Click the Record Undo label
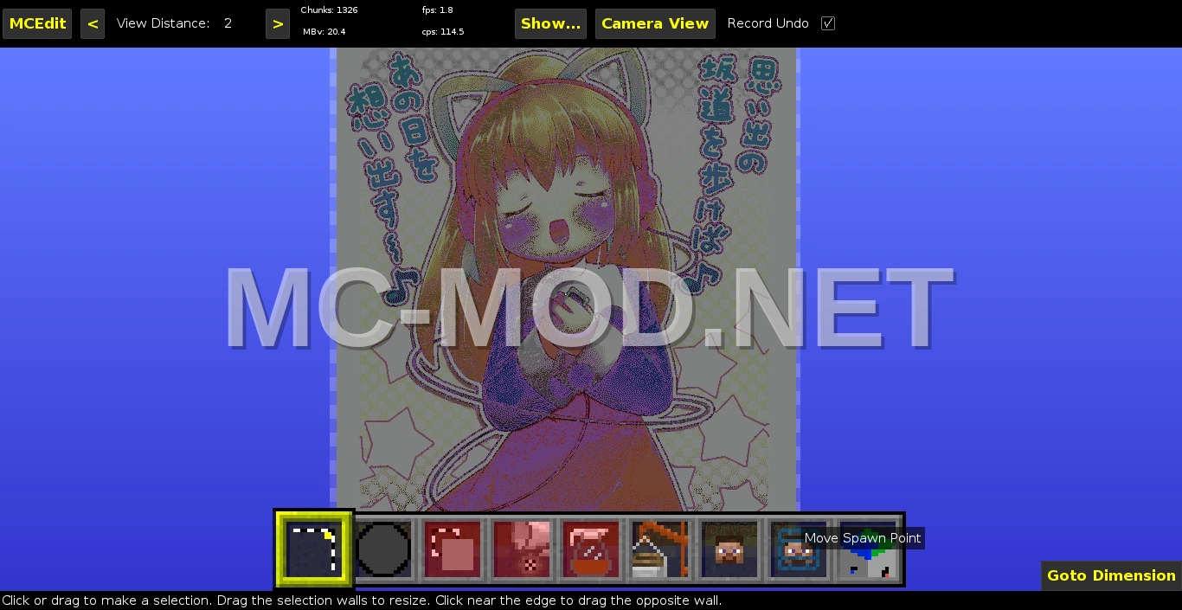Screen dimensions: 1182x610 click(768, 23)
